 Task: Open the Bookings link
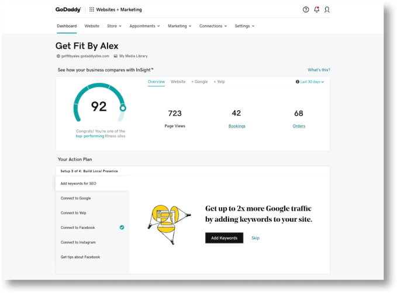pyautogui.click(x=236, y=126)
